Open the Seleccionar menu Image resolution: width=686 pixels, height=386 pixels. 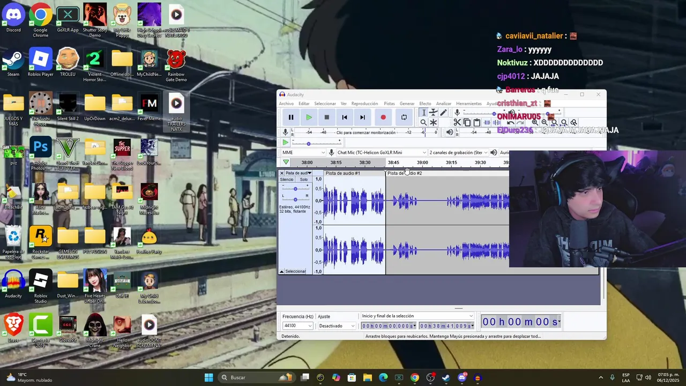tap(325, 103)
